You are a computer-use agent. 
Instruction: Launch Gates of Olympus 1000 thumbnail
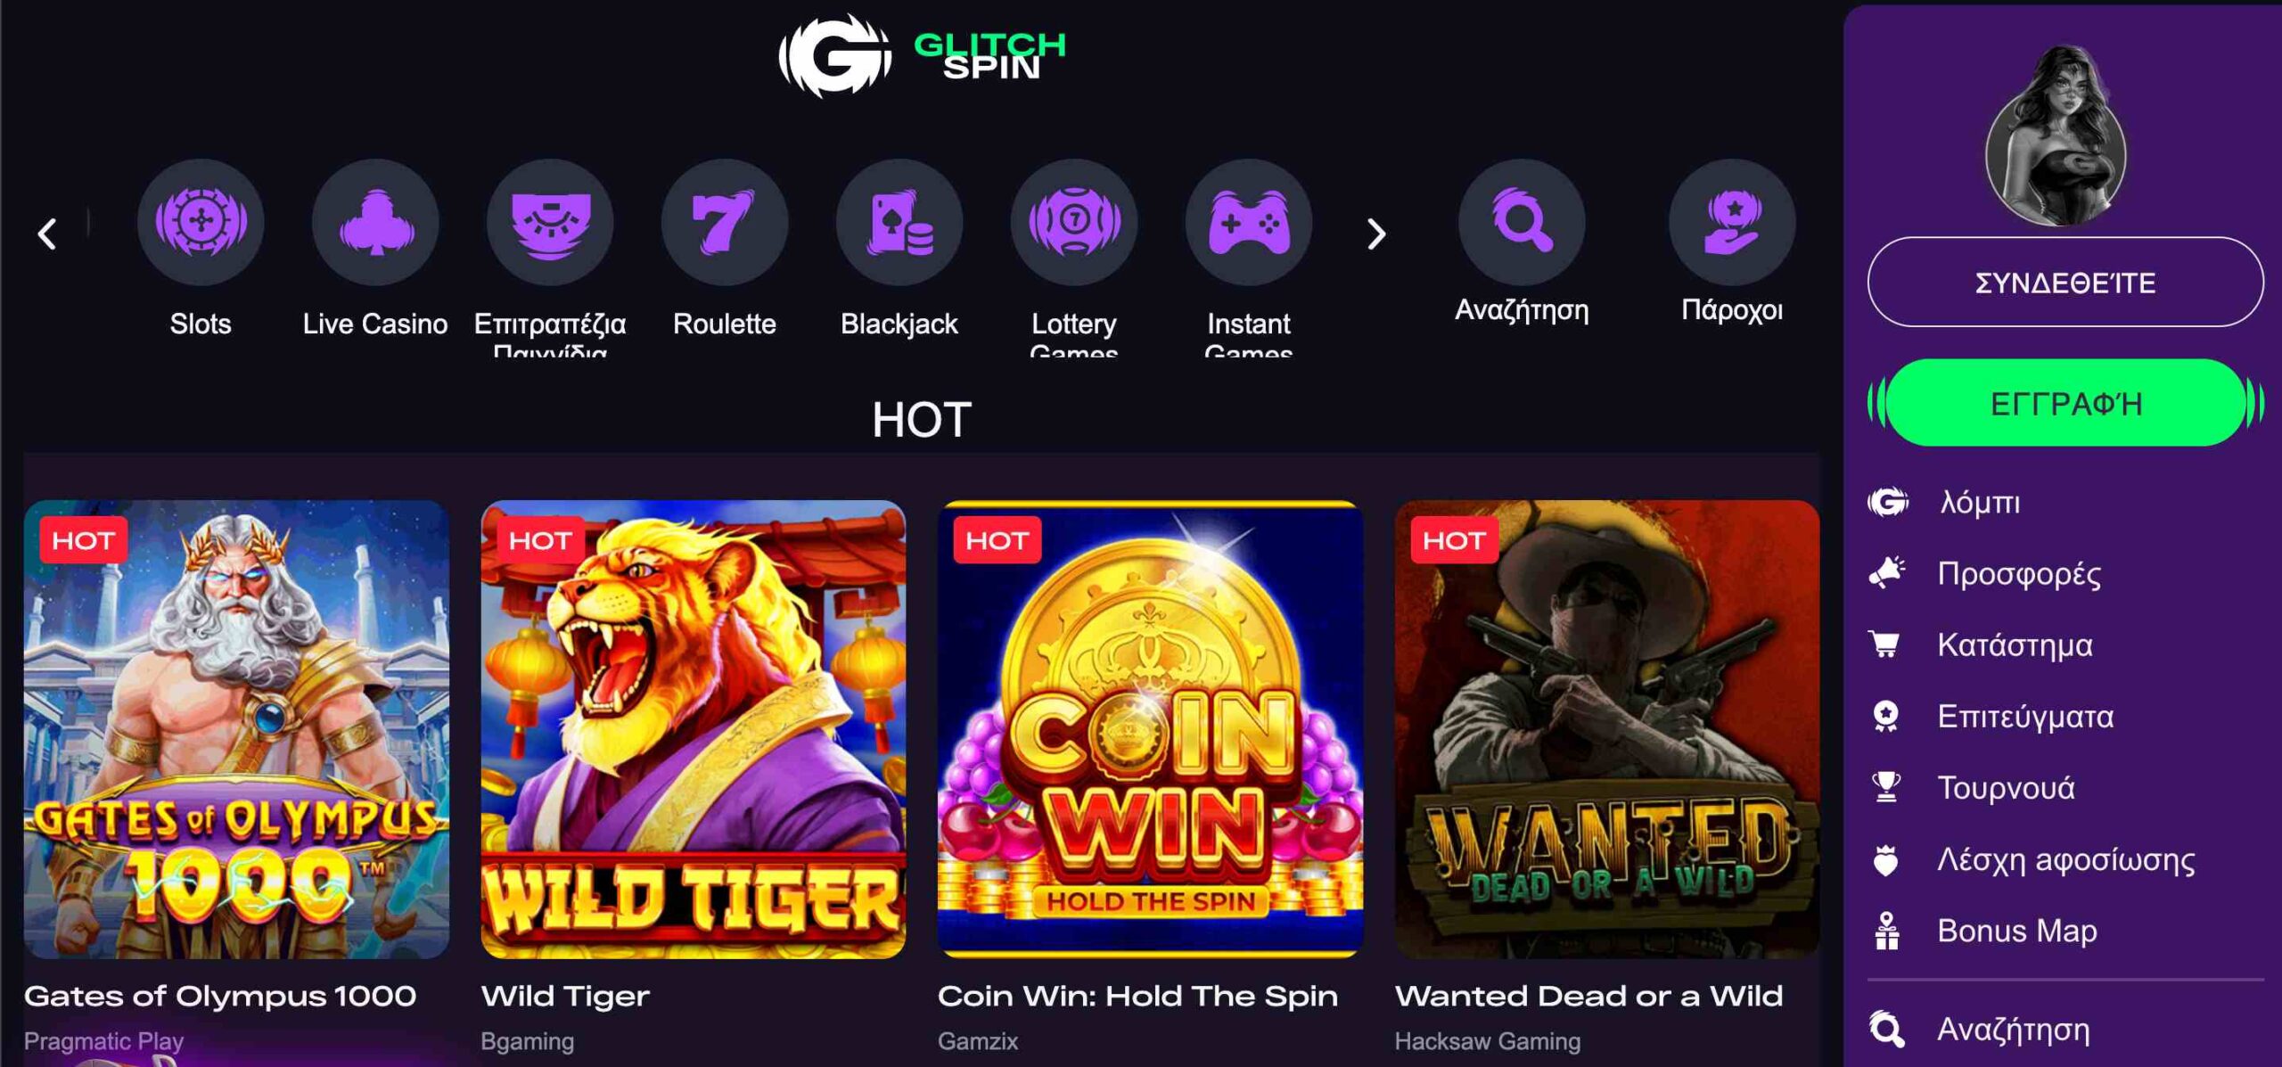click(236, 729)
